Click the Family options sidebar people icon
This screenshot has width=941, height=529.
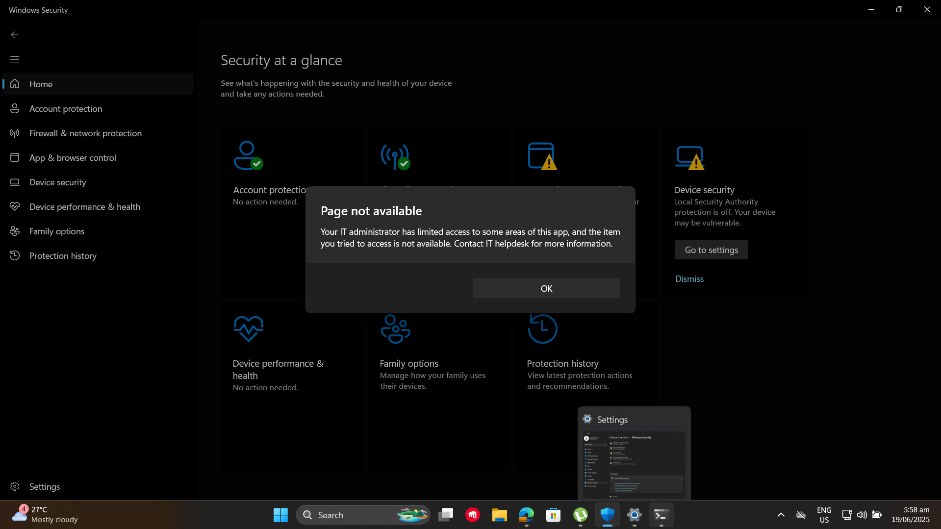click(15, 231)
